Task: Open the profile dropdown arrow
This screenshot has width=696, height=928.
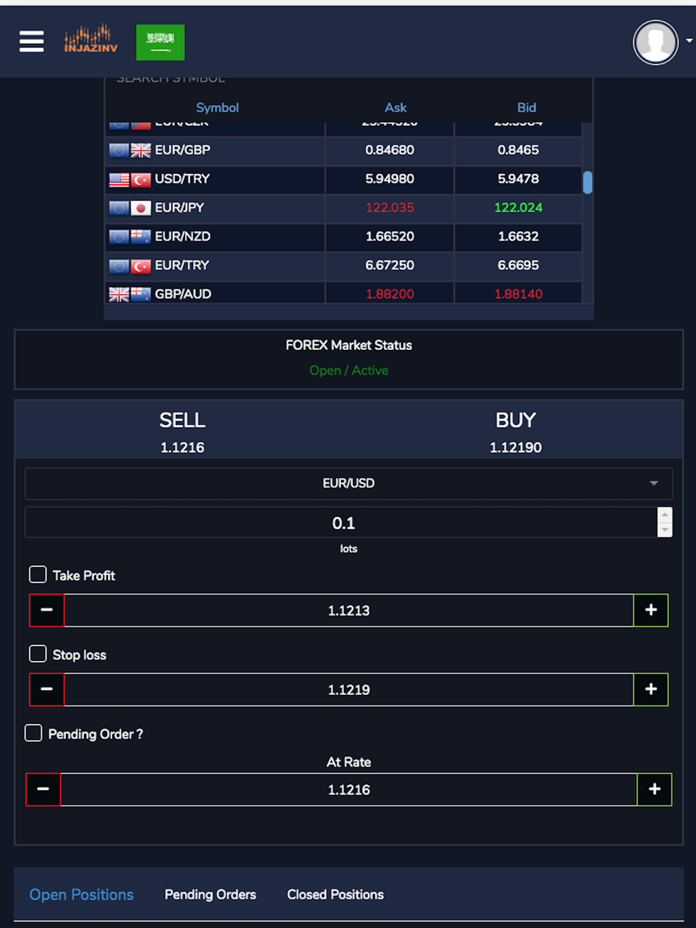Action: 688,41
